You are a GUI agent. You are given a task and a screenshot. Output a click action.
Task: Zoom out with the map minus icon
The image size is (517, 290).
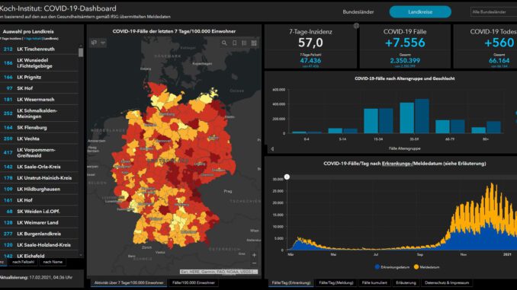point(254,263)
